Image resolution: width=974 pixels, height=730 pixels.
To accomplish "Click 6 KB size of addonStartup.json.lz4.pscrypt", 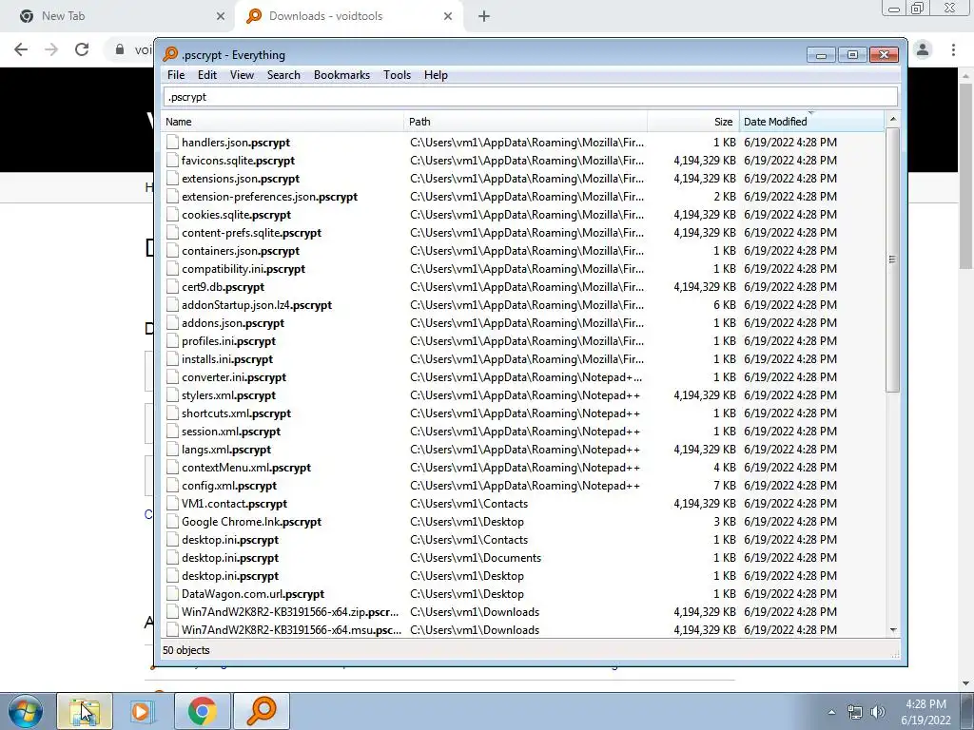I will point(724,305).
